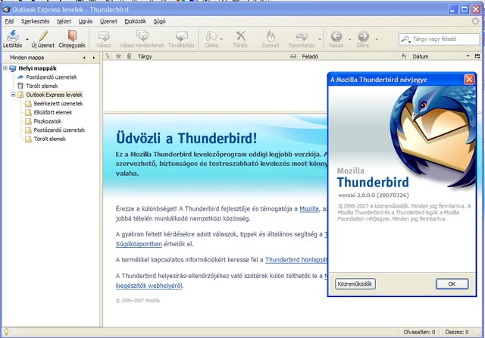The width and height of the screenshot is (485, 338).
Task: Click the star column header icon
Action: (118, 56)
